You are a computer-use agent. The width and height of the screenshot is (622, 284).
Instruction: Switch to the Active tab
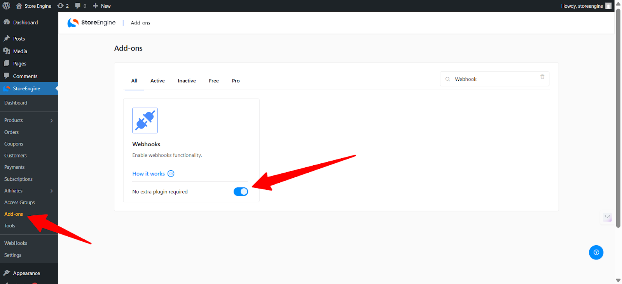(157, 81)
